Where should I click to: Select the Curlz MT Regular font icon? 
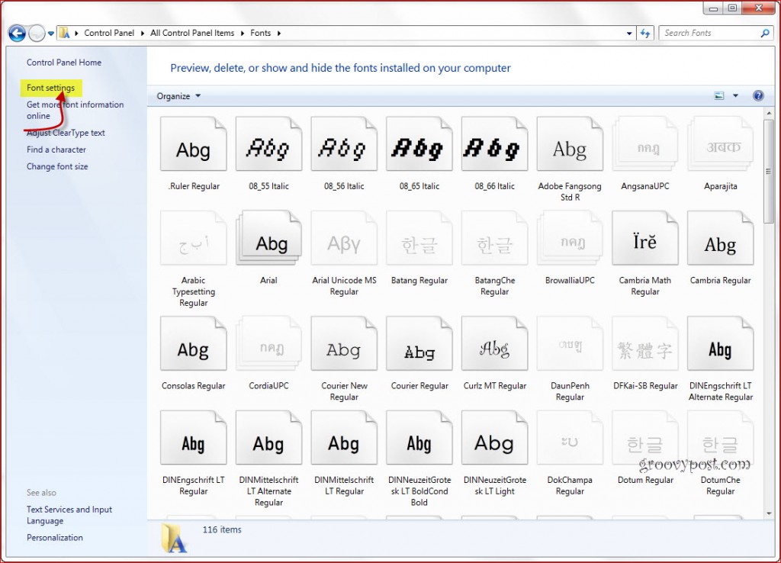(x=494, y=350)
